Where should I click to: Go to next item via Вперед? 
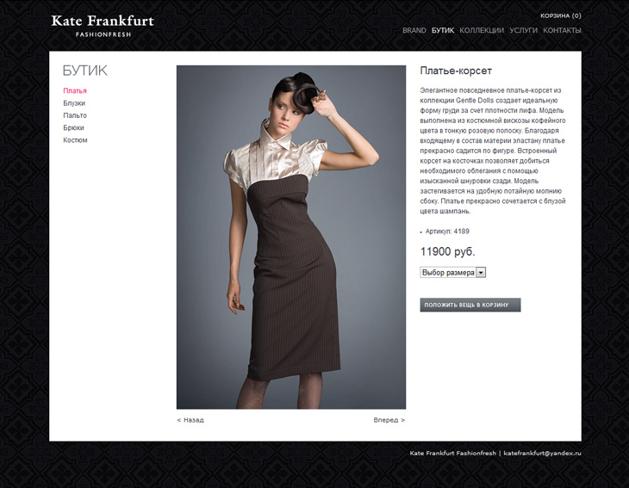[x=389, y=420]
